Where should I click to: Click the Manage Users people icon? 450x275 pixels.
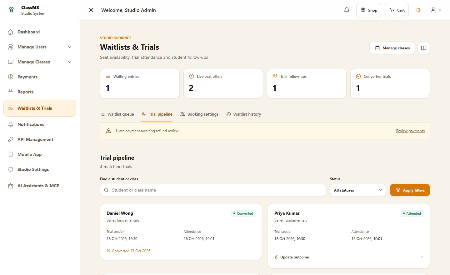click(x=11, y=47)
